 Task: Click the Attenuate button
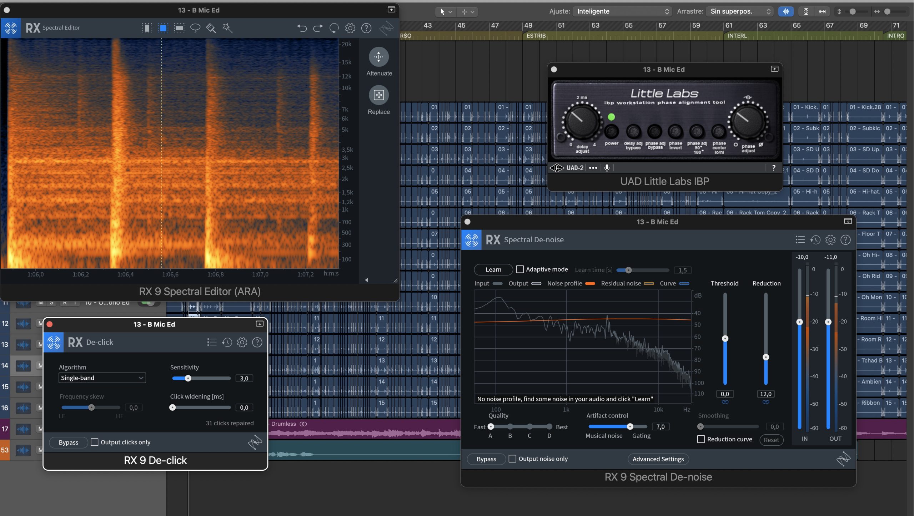(379, 57)
